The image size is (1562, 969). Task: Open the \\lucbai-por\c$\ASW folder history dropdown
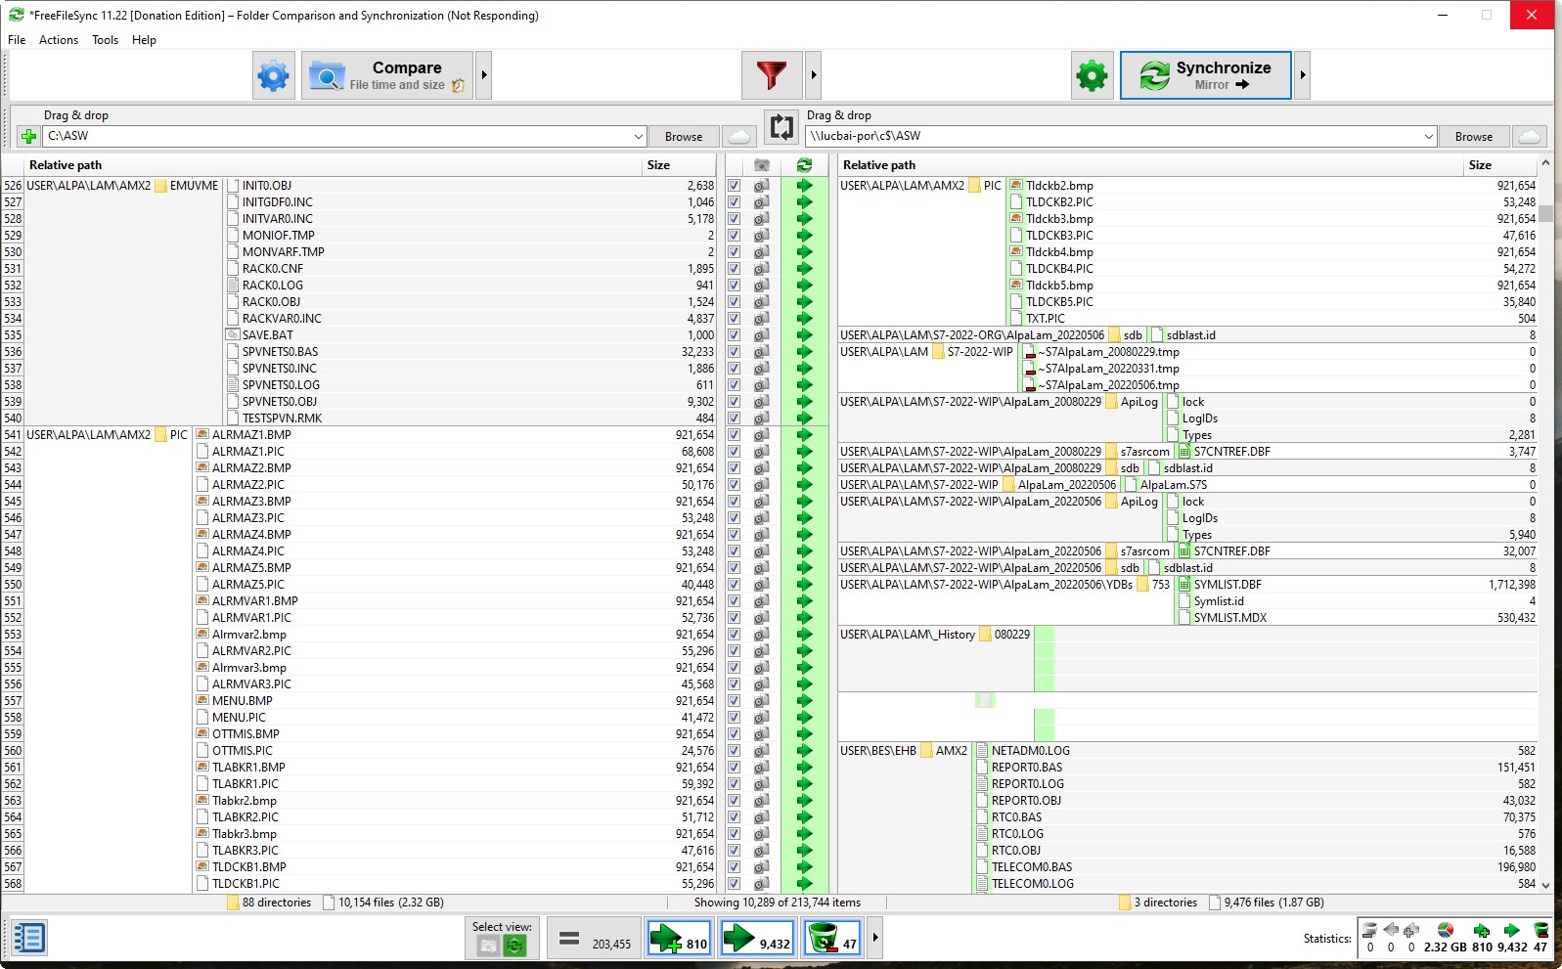tap(1428, 137)
